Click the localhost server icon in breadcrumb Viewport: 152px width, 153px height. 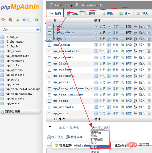(51, 5)
